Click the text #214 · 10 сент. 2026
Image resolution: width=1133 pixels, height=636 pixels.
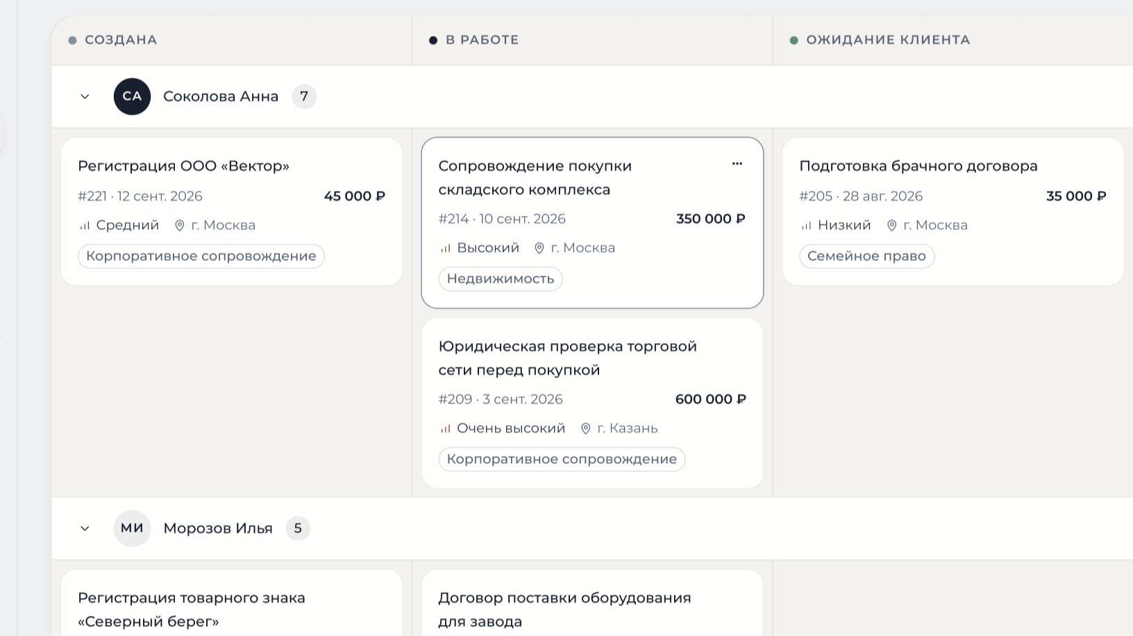click(x=502, y=219)
